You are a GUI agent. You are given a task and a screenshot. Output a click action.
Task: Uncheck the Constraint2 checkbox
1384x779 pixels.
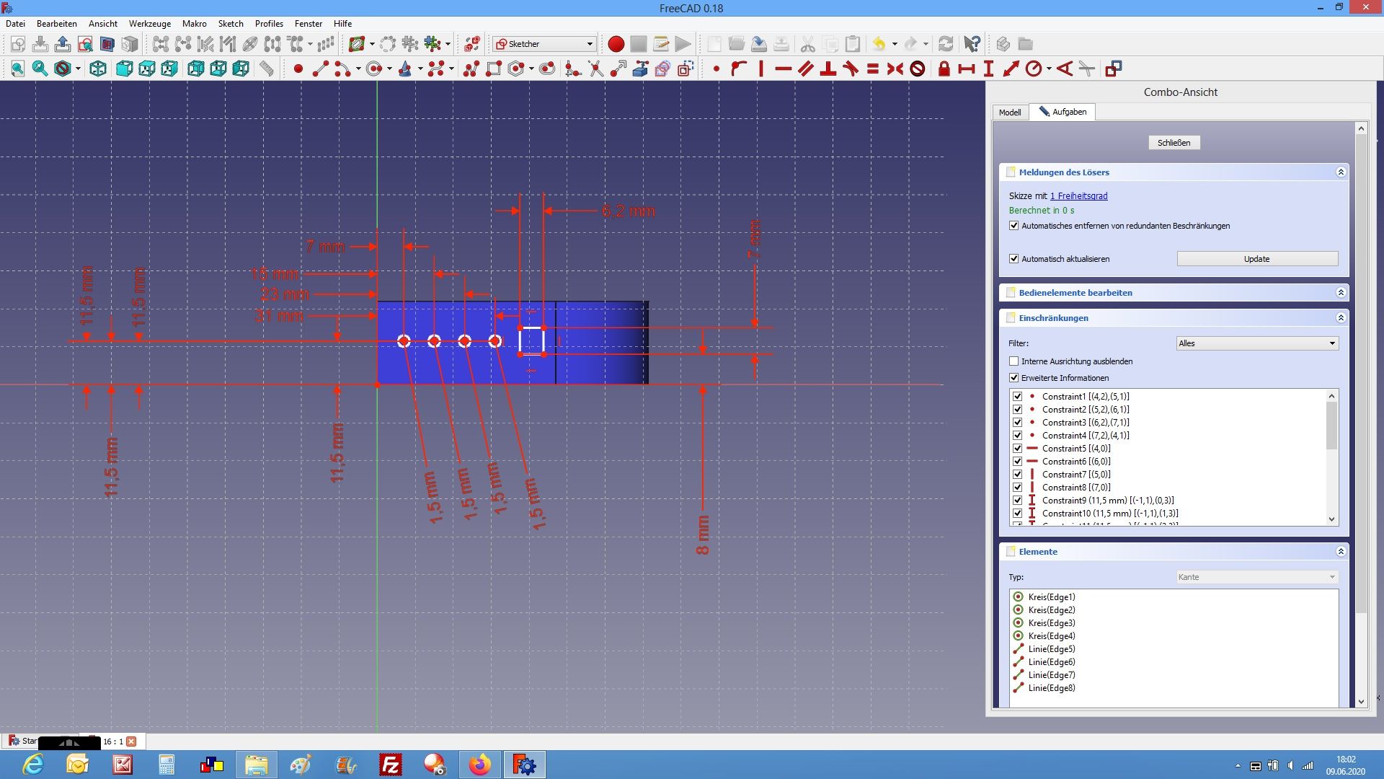point(1017,410)
